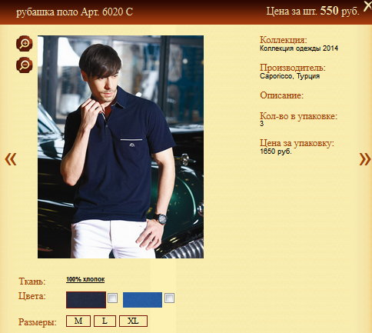The image size is (372, 333).
Task: Choose size M
Action: pyautogui.click(x=78, y=321)
